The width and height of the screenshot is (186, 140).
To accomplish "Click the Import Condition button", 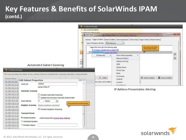I will [x=148, y=78].
